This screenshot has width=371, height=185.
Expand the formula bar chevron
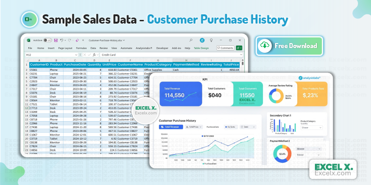coord(241,55)
